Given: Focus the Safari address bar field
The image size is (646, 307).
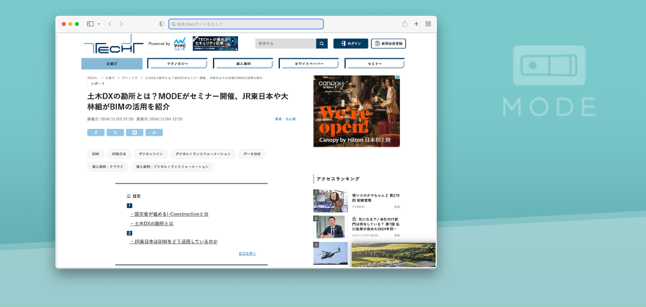Looking at the screenshot, I should coord(246,24).
